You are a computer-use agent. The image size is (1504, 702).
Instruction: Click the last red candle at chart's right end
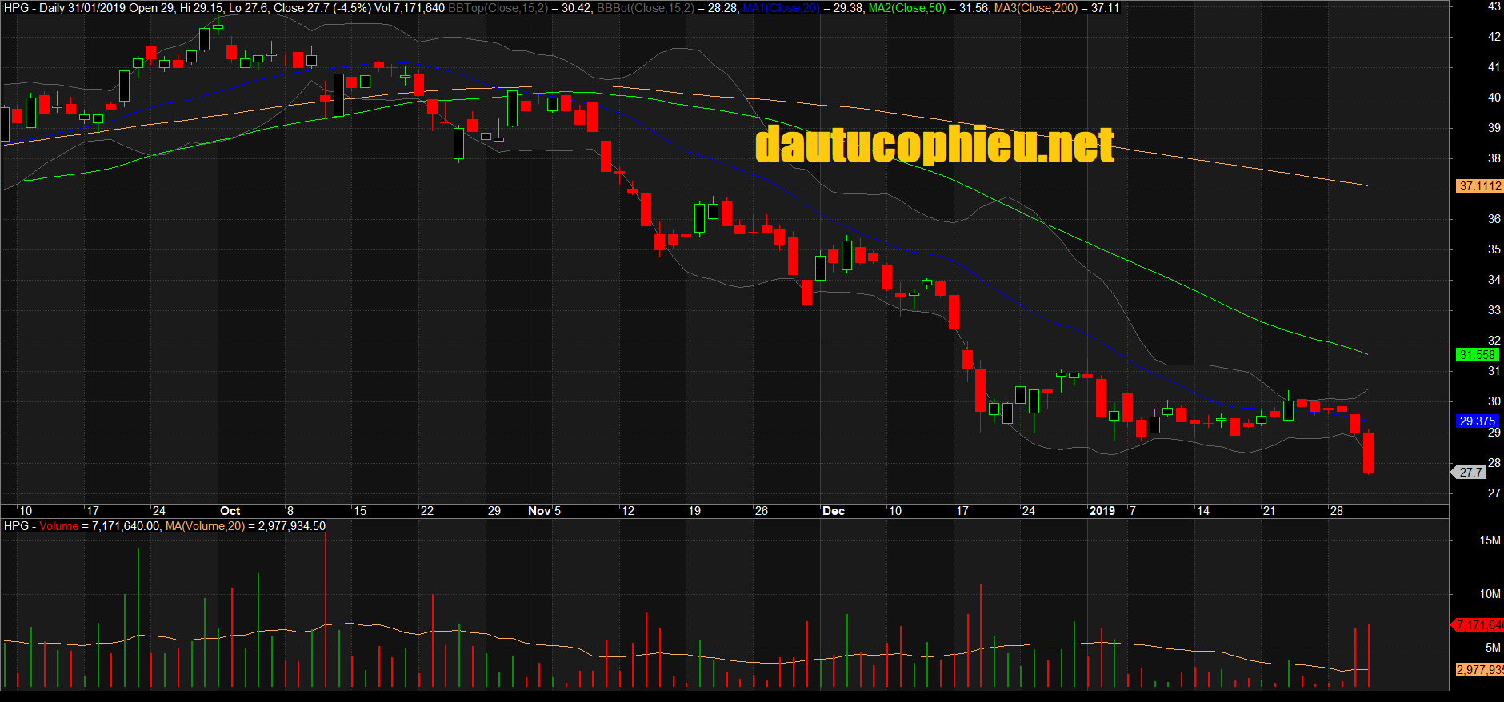(x=1369, y=453)
